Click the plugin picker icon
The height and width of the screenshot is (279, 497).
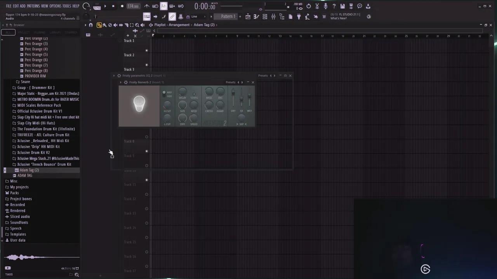pyautogui.click(x=299, y=17)
